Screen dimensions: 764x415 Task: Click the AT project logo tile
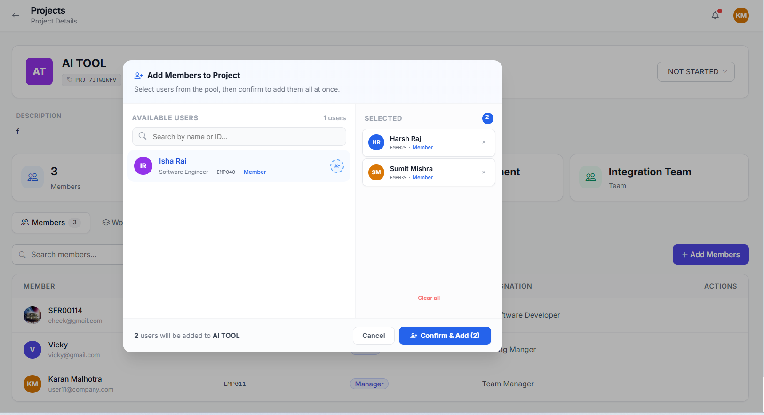pos(39,71)
